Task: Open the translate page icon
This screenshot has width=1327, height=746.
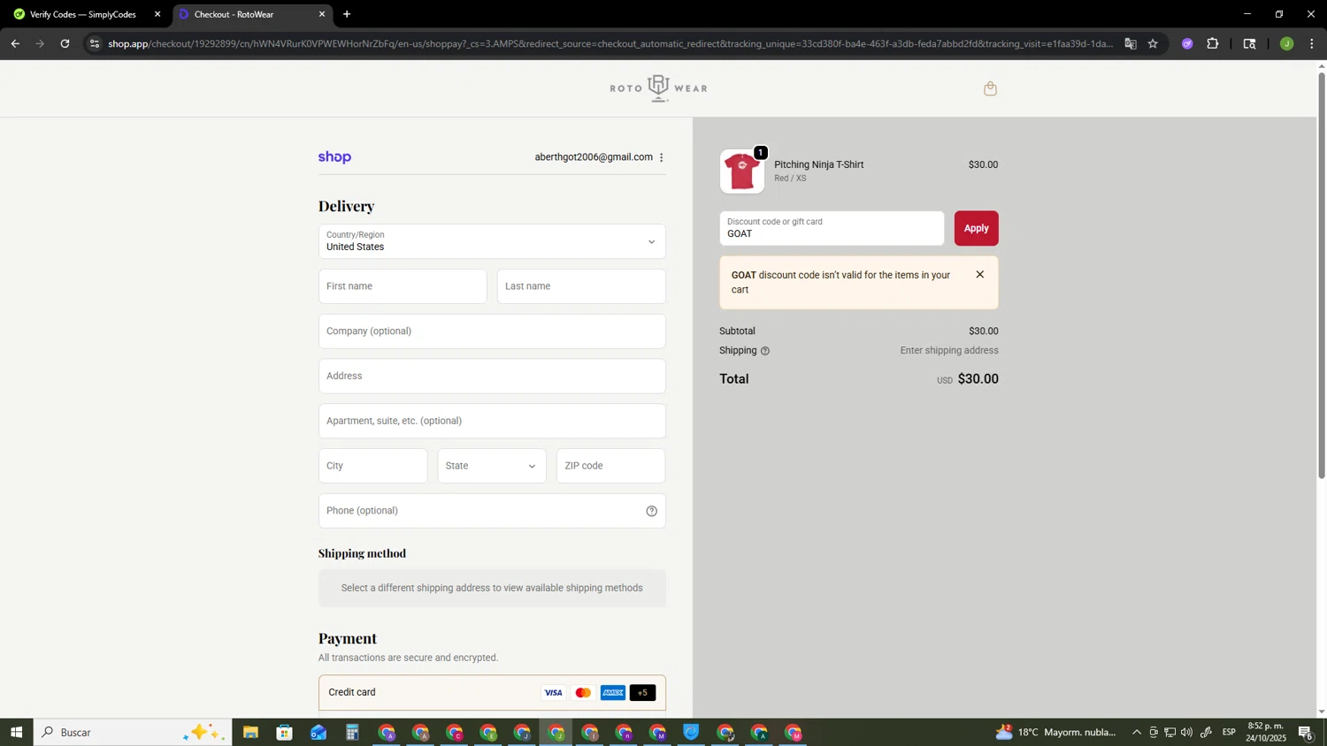Action: coord(1130,43)
